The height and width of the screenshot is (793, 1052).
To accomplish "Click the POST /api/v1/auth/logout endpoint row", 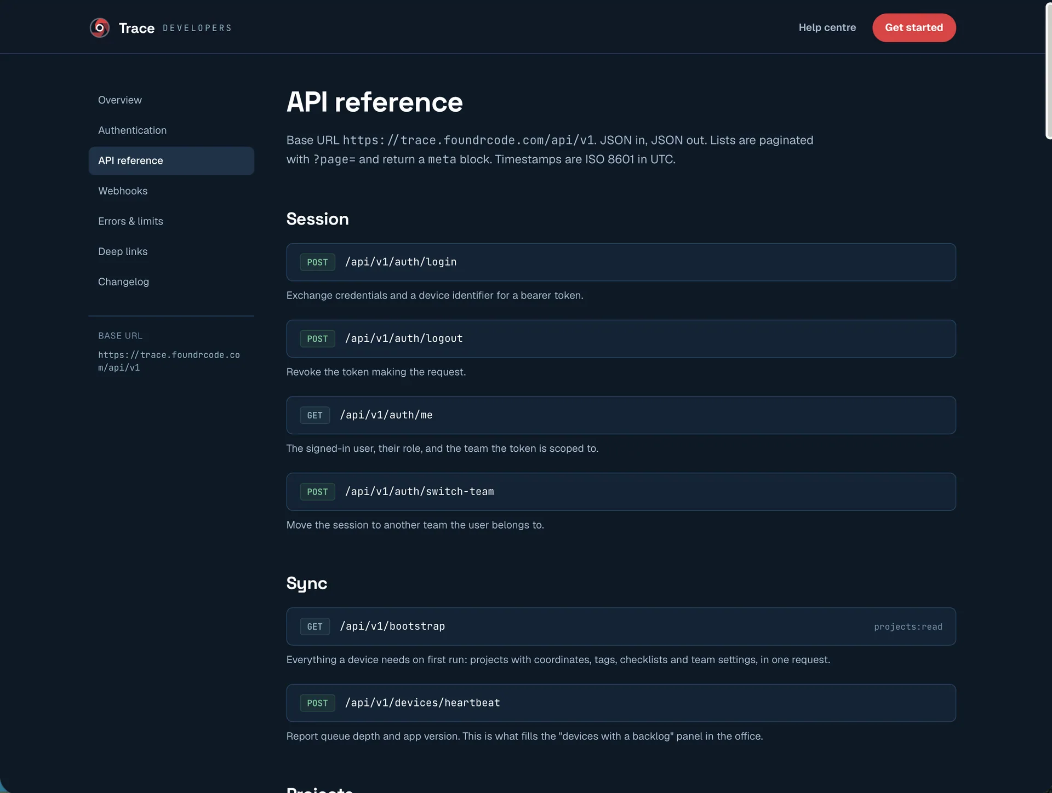I will tap(621, 338).
